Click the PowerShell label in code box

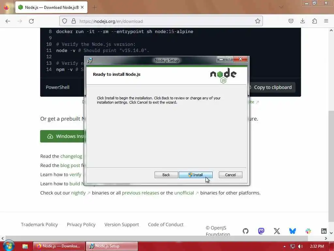57,87
